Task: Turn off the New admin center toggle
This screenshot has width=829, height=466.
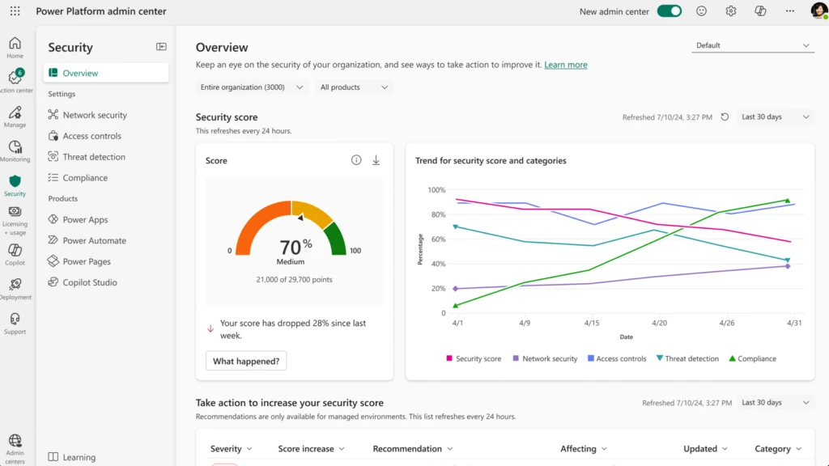Action: click(669, 11)
